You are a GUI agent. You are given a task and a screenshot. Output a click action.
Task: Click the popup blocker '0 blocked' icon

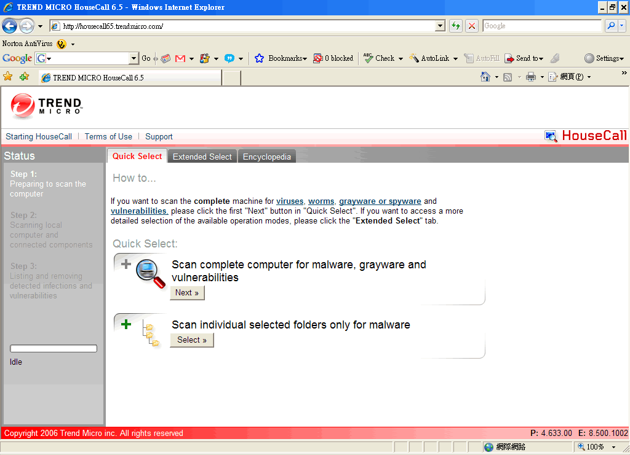(333, 58)
